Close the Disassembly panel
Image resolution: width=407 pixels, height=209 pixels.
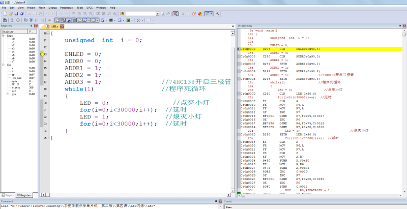[404, 25]
